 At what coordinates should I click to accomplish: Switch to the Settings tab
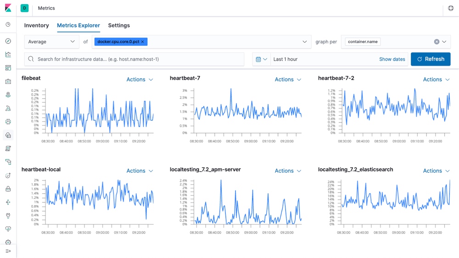(x=119, y=26)
